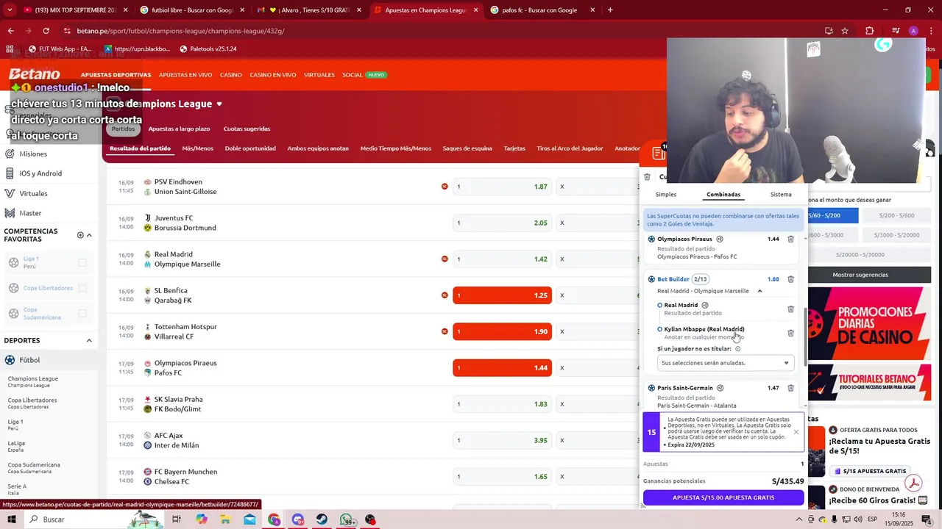Toggle Copa Libertadores favorite checkbox
This screenshot has width=942, height=529.
tap(82, 288)
